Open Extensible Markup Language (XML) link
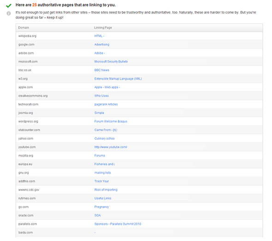 118,79
